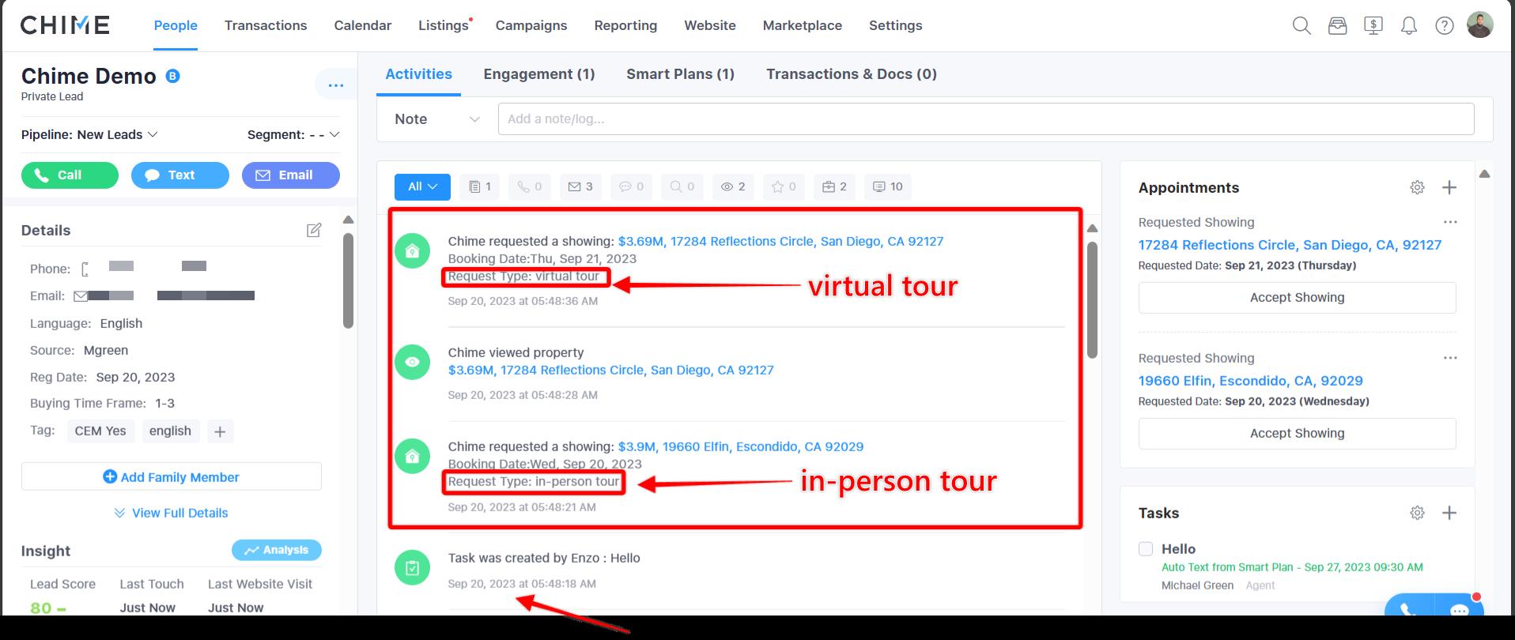Open the notifications bell
Image resolution: width=1515 pixels, height=640 pixels.
tap(1409, 26)
